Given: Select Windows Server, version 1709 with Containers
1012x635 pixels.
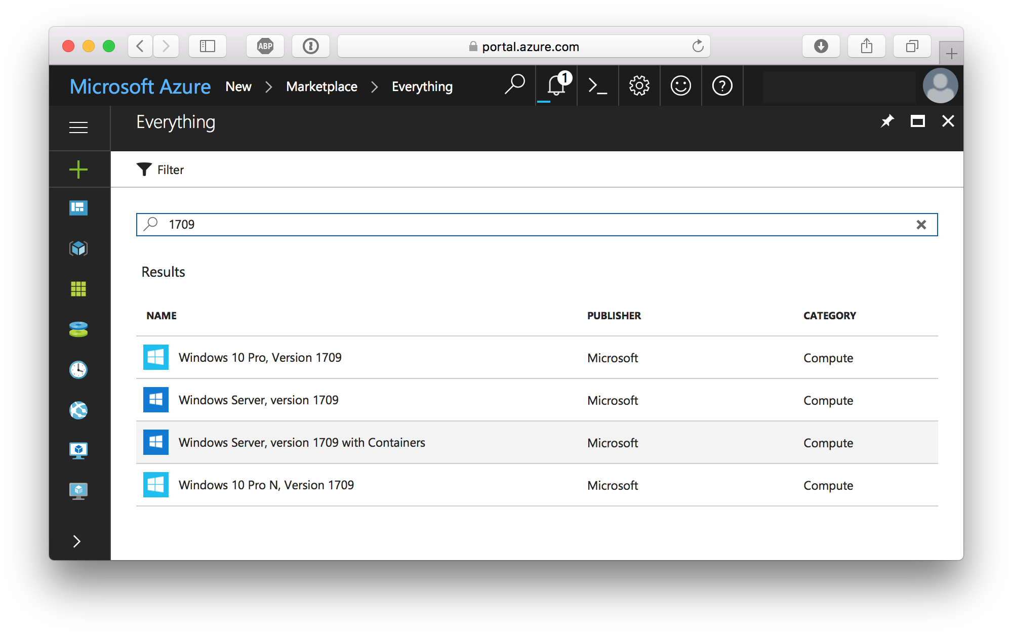Looking at the screenshot, I should click(x=302, y=443).
